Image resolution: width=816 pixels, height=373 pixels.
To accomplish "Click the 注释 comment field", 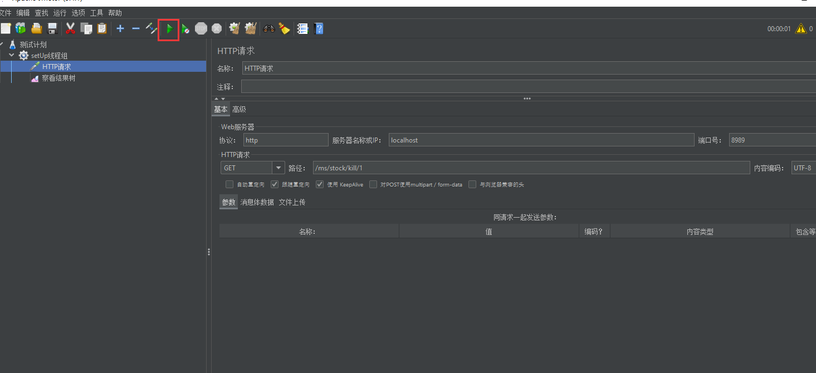I will click(529, 87).
